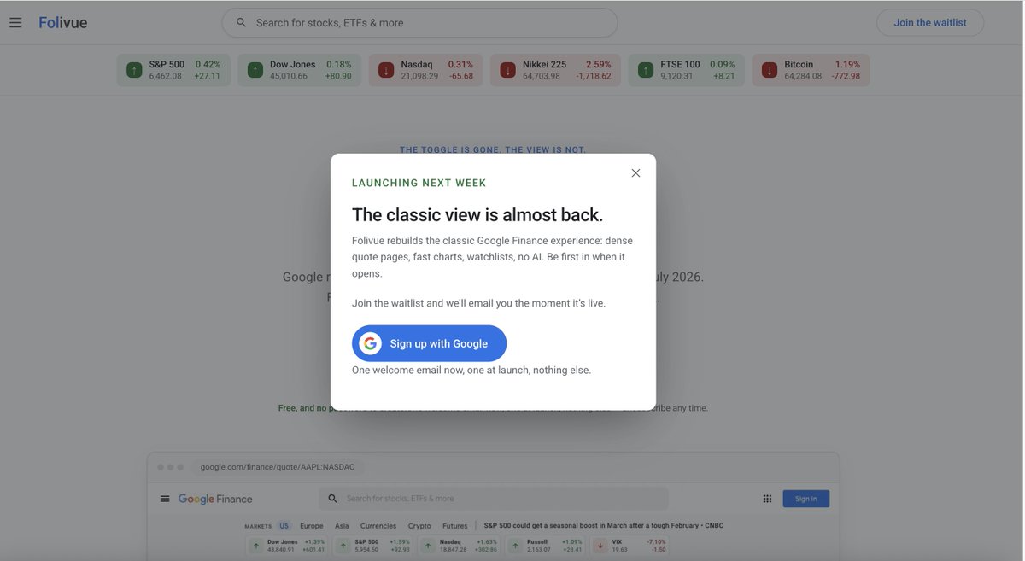Click hamburger menu in Google Finance preview
Viewport: 1025px width, 561px height.
click(x=165, y=499)
